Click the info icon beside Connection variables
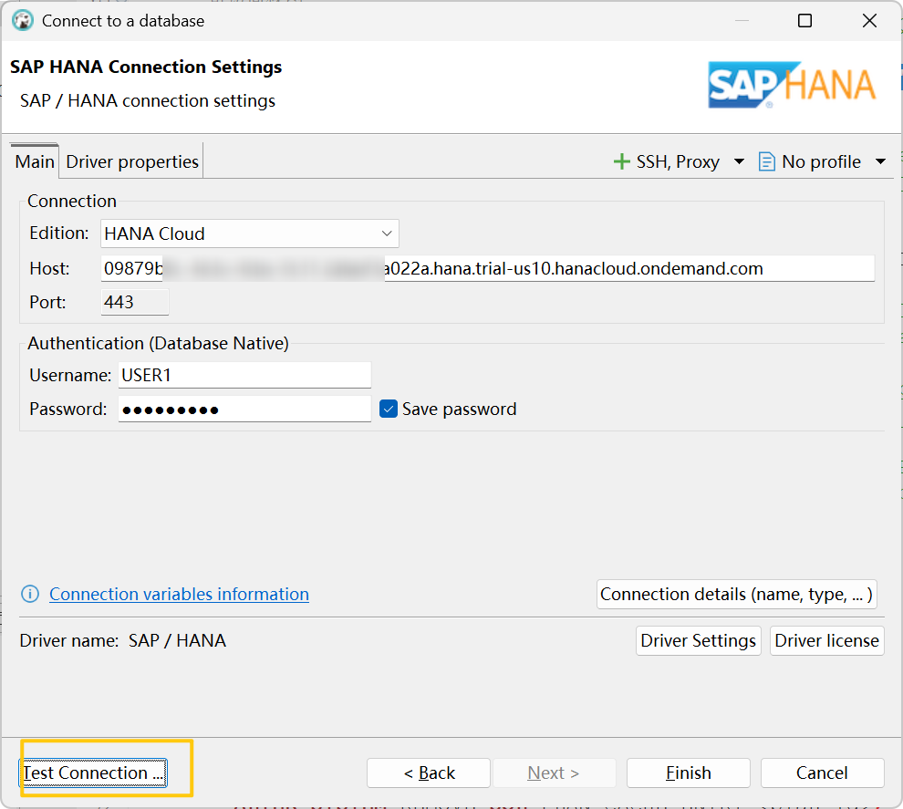 [30, 594]
